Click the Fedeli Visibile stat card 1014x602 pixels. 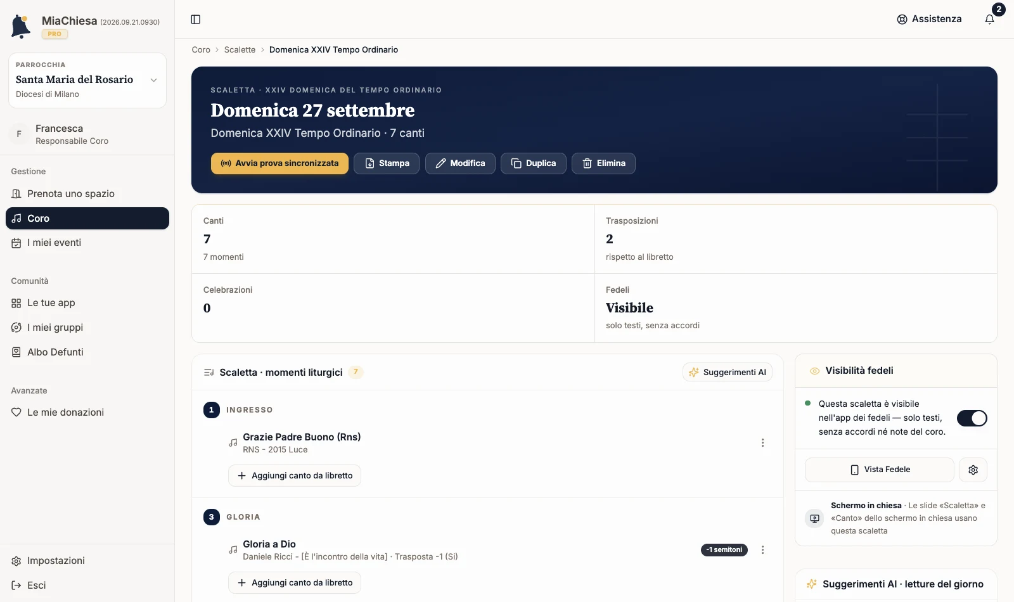pyautogui.click(x=796, y=308)
